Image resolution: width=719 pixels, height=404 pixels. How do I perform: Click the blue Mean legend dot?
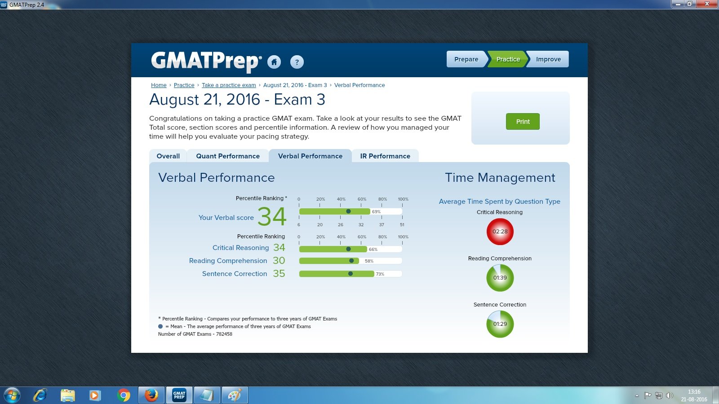[x=160, y=326]
